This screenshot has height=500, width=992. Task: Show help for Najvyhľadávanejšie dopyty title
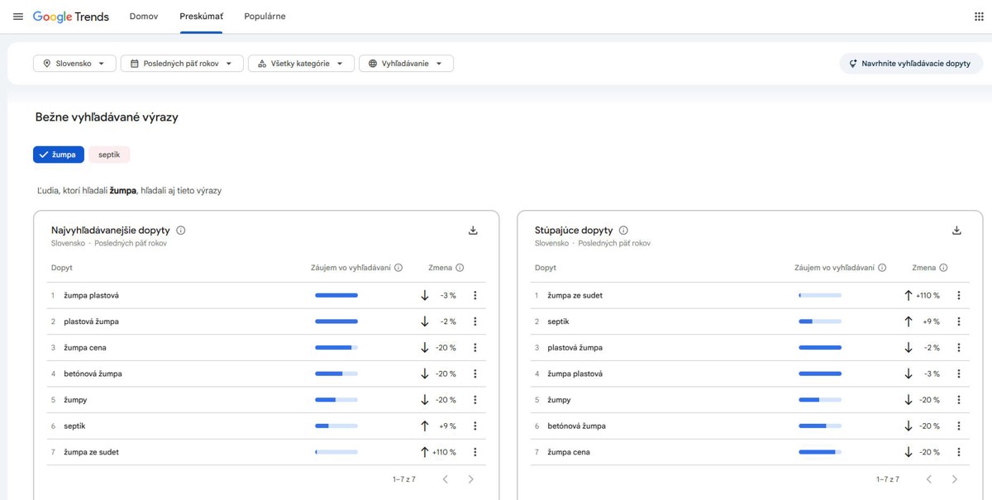[x=181, y=231]
